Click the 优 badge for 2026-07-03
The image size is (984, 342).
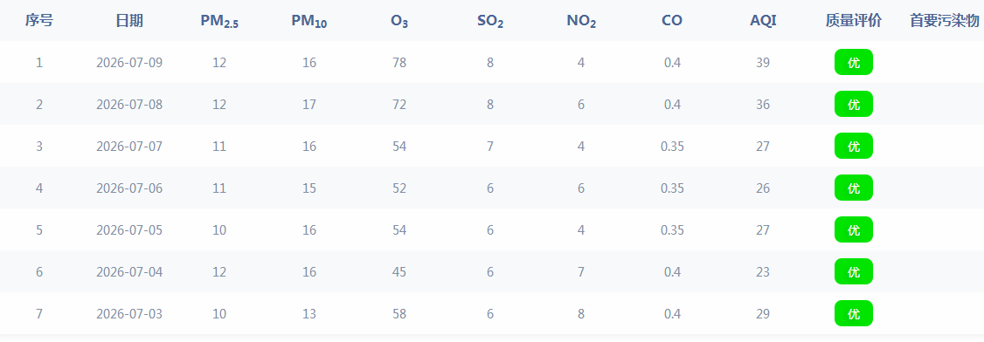point(854,314)
